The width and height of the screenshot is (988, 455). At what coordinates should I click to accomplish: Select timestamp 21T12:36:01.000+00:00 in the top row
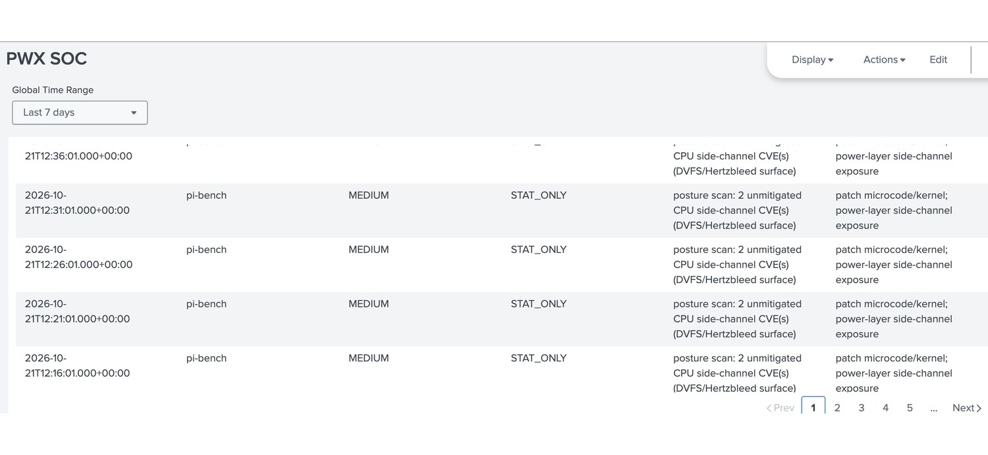[78, 156]
